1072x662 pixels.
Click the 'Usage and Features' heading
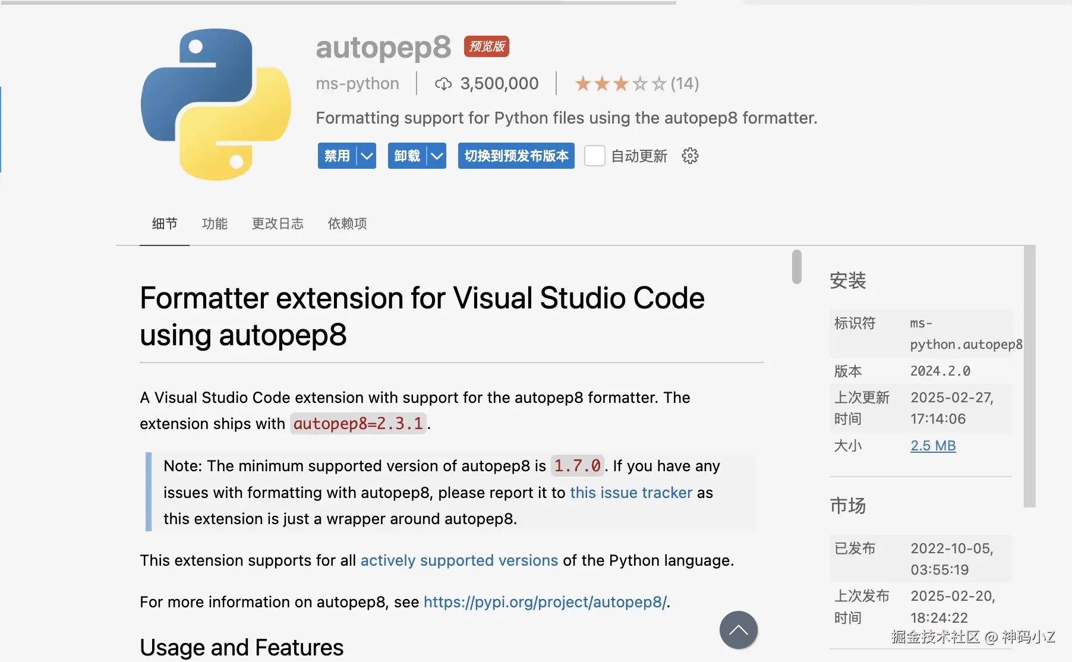point(242,647)
